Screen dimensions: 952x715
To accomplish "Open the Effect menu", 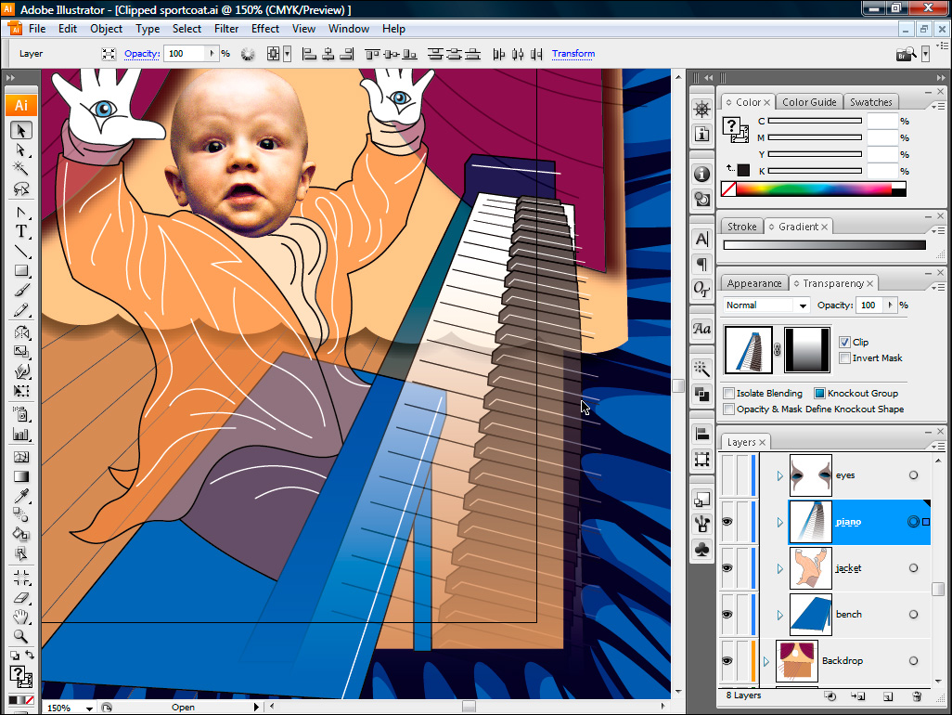I will tap(264, 29).
